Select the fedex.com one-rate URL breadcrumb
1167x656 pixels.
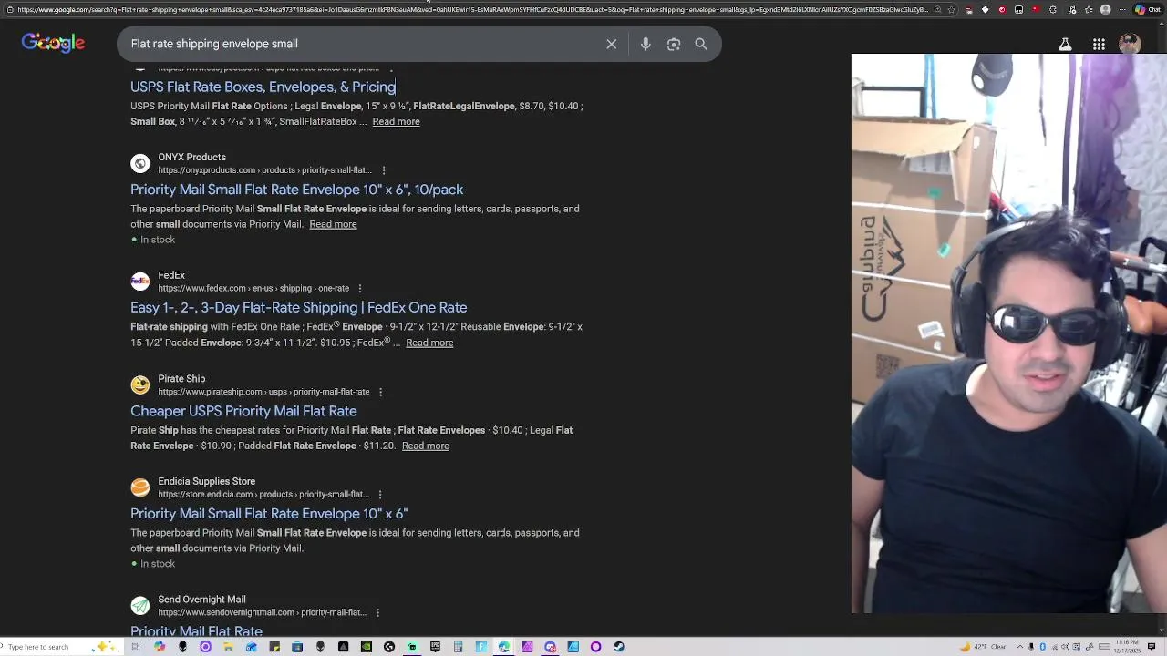pyautogui.click(x=253, y=289)
